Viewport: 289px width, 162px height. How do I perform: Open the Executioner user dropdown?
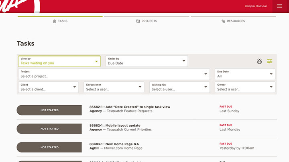(x=114, y=87)
